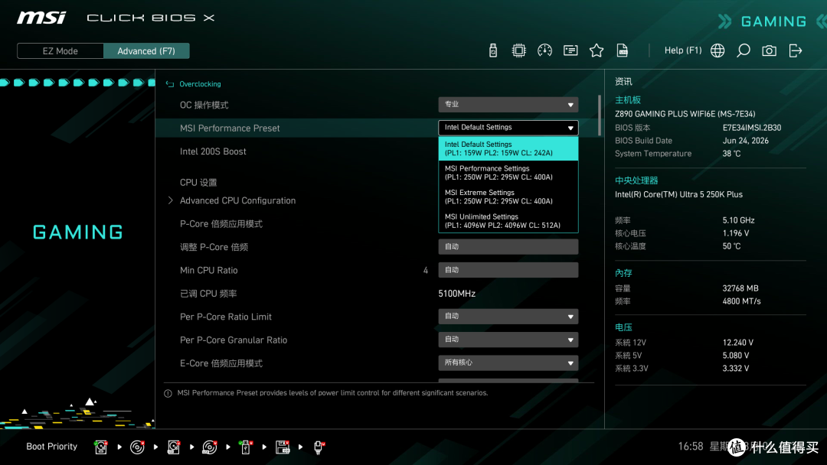
Task: Switch to Advanced (F7) mode
Action: (x=146, y=51)
